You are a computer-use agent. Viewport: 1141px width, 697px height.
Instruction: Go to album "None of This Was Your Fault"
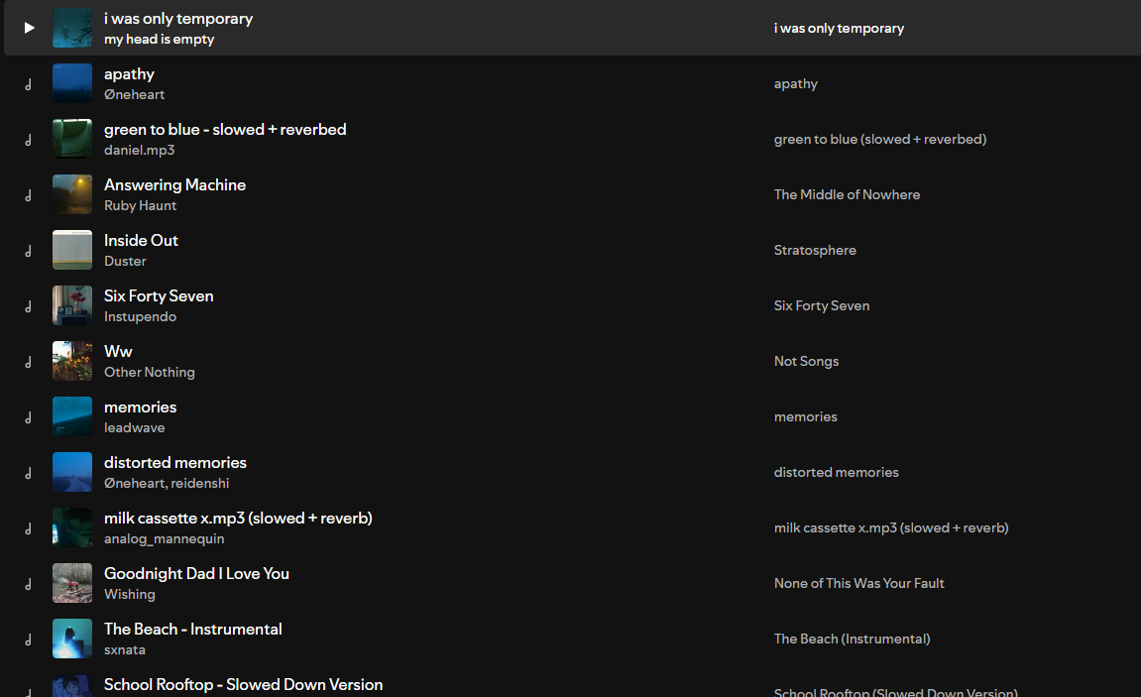click(x=858, y=583)
